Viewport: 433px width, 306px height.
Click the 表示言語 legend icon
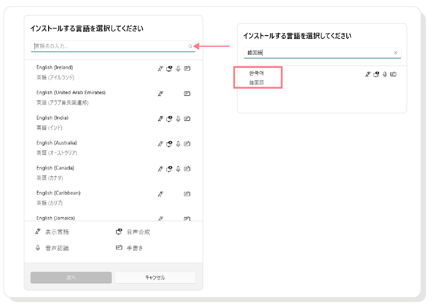point(38,231)
